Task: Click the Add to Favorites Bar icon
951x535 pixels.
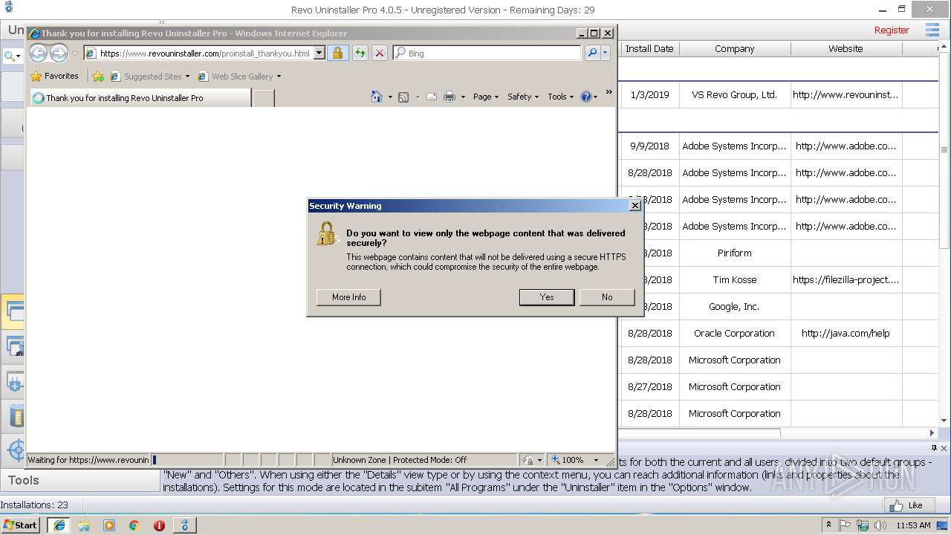Action: click(x=98, y=76)
